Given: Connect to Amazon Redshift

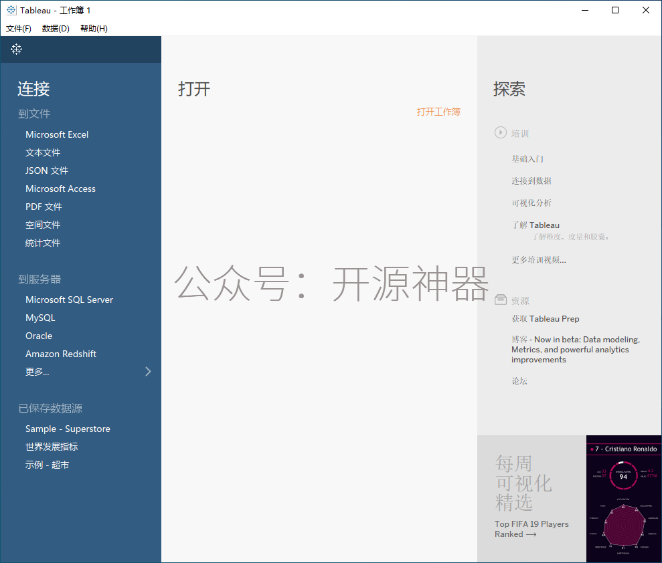Looking at the screenshot, I should click(x=61, y=354).
